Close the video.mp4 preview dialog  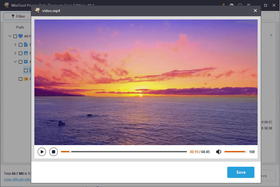[x=255, y=11]
